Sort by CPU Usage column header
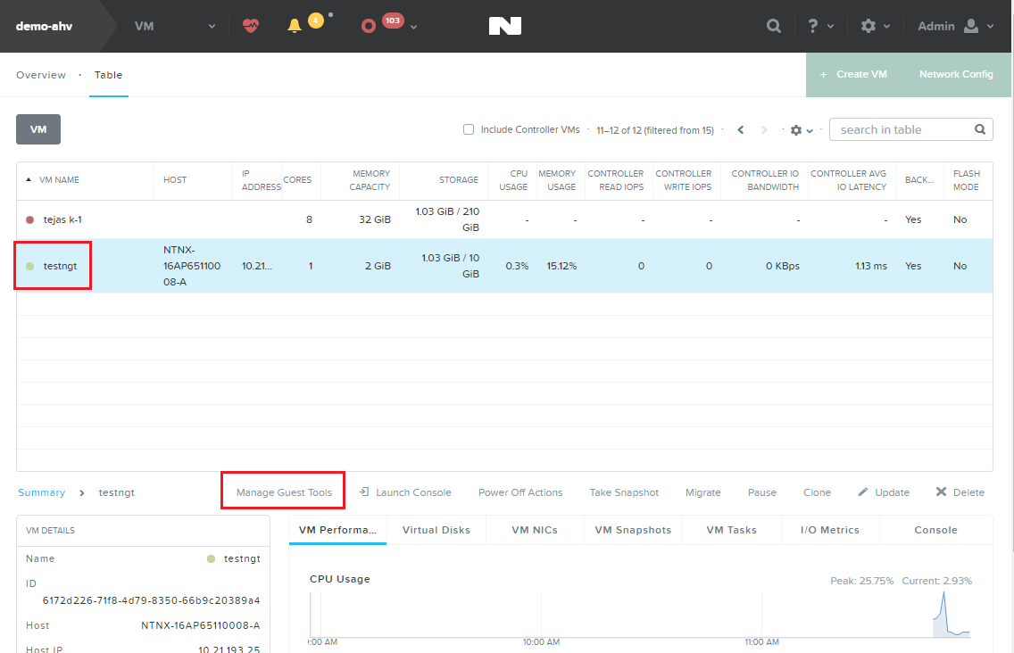The width and height of the screenshot is (1014, 653). point(513,179)
